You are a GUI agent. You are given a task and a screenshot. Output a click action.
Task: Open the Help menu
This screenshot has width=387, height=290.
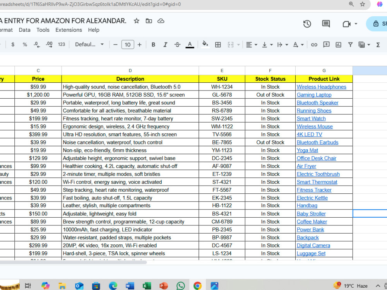tap(94, 30)
